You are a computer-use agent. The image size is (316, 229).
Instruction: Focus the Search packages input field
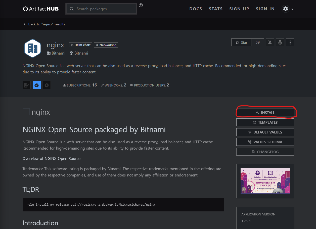(101, 9)
